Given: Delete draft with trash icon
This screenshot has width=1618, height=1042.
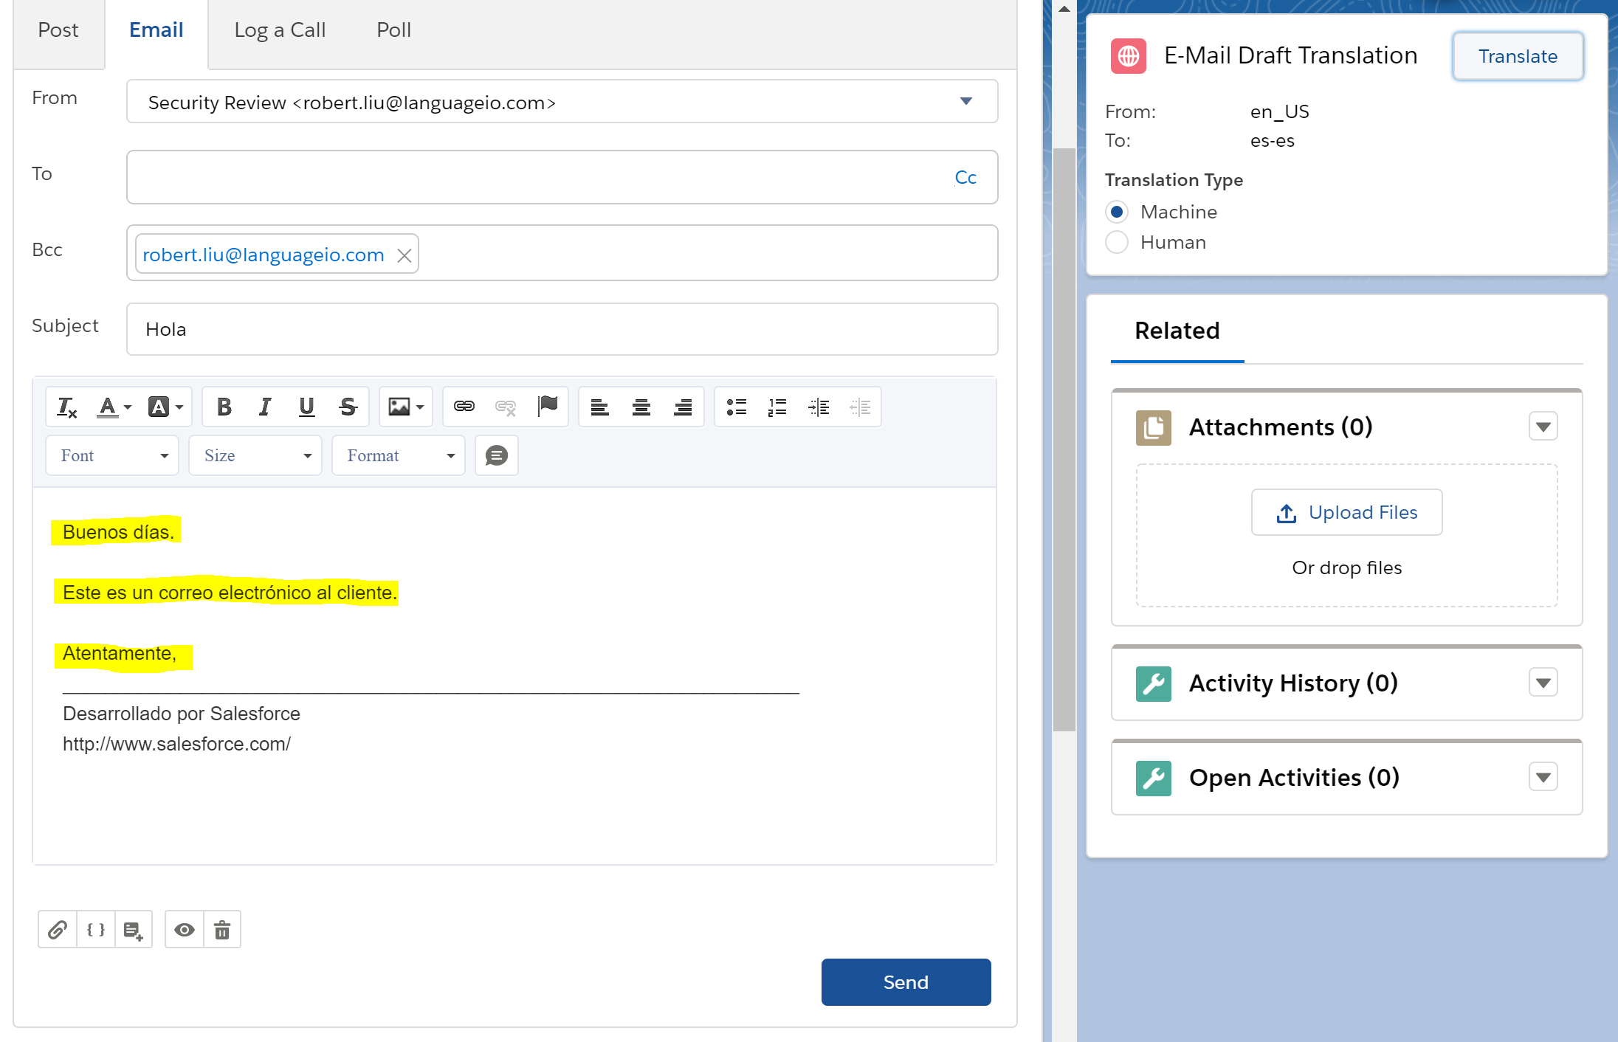Looking at the screenshot, I should pos(222,930).
